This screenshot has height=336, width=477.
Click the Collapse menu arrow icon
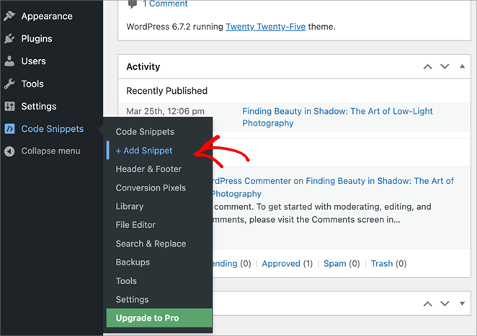click(x=9, y=151)
